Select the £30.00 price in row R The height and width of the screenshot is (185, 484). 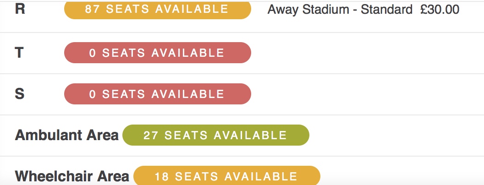(x=440, y=10)
